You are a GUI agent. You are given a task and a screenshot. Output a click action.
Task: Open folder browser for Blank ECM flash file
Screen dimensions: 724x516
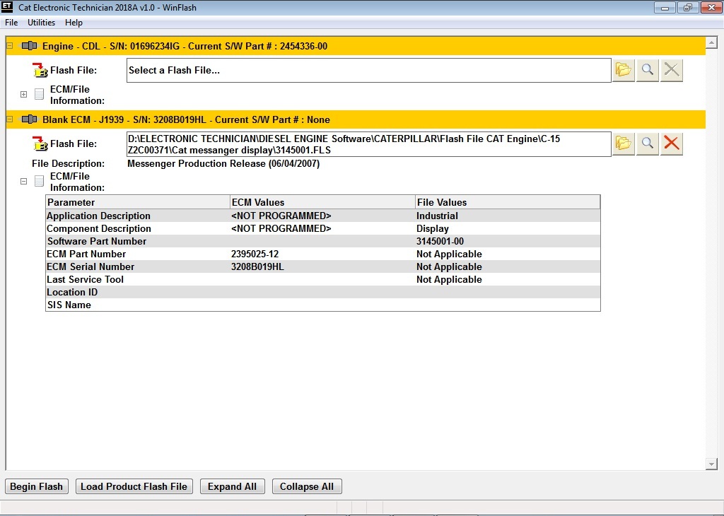[624, 143]
